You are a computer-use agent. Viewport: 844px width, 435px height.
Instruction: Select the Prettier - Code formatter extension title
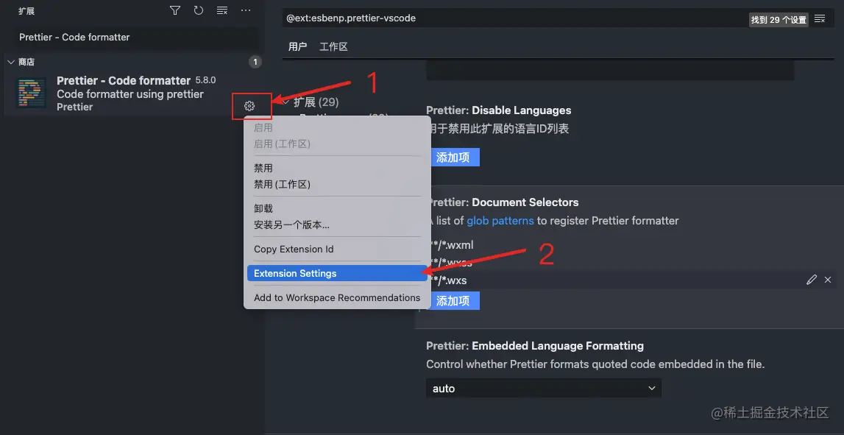[x=124, y=81]
